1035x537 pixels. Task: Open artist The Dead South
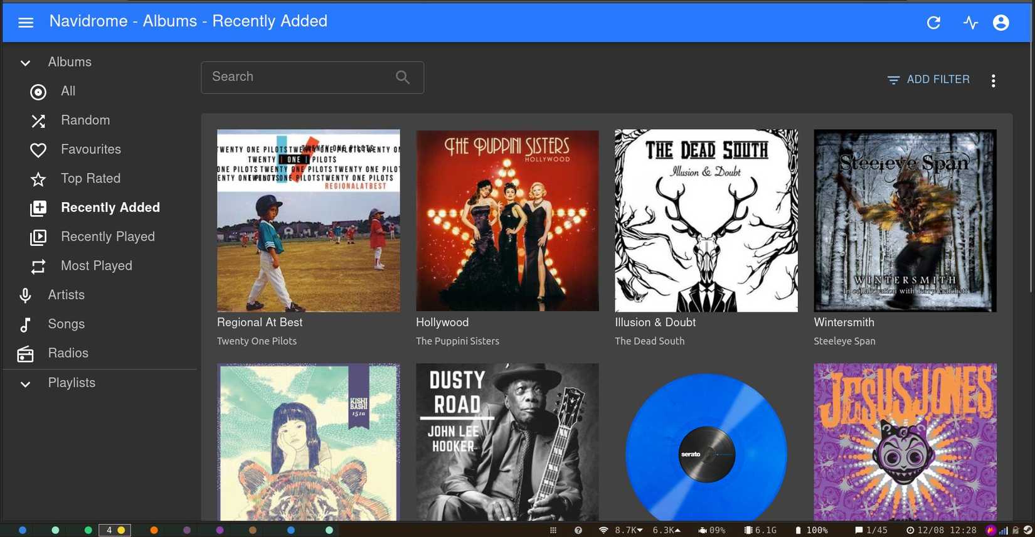(649, 341)
